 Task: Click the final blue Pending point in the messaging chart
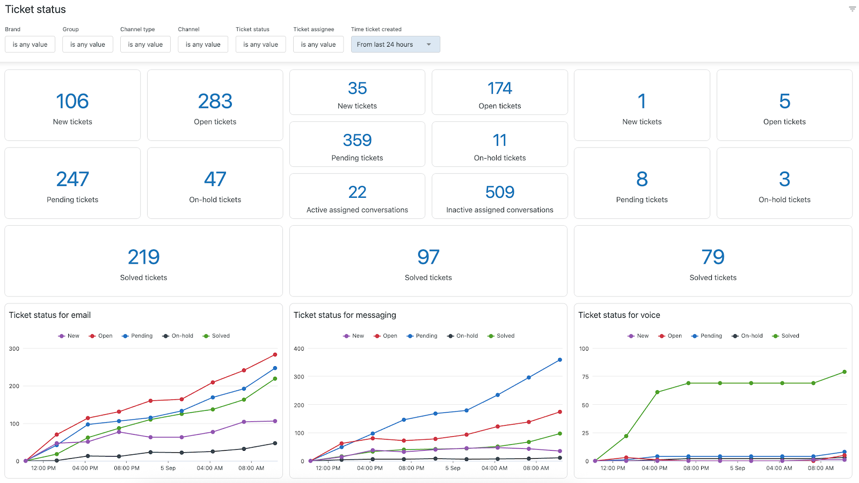pyautogui.click(x=560, y=360)
